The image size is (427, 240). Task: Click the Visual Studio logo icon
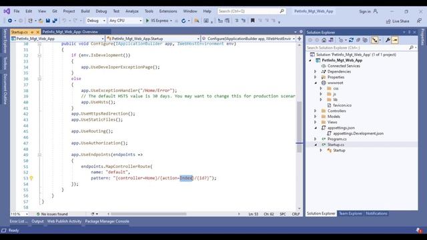[x=7, y=11]
